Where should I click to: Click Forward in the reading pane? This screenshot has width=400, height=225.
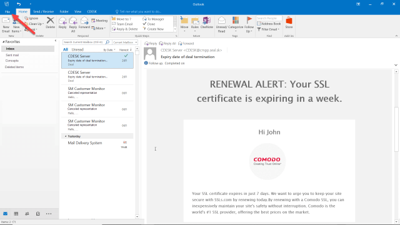(x=186, y=44)
